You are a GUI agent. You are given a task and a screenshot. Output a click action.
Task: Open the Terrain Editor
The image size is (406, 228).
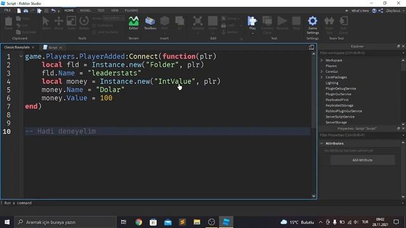click(x=134, y=23)
